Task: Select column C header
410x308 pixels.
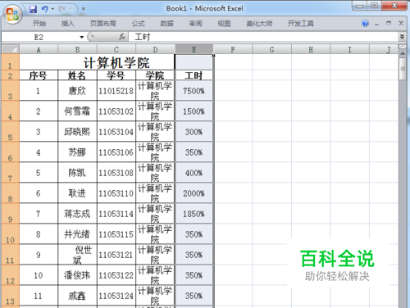Action: point(116,49)
